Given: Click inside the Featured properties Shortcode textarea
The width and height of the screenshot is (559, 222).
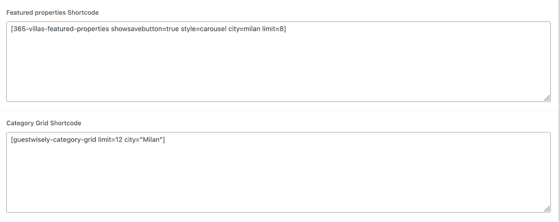Looking at the screenshot, I should tap(278, 66).
